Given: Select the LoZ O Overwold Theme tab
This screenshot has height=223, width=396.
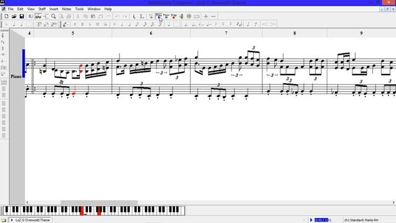Looking at the screenshot, I should click(x=30, y=220).
